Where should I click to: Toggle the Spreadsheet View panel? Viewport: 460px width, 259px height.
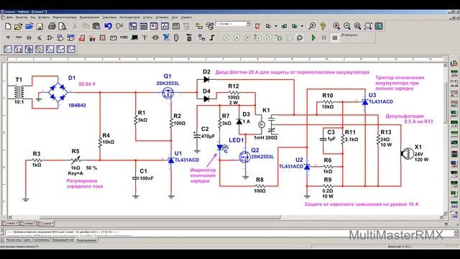click(143, 26)
